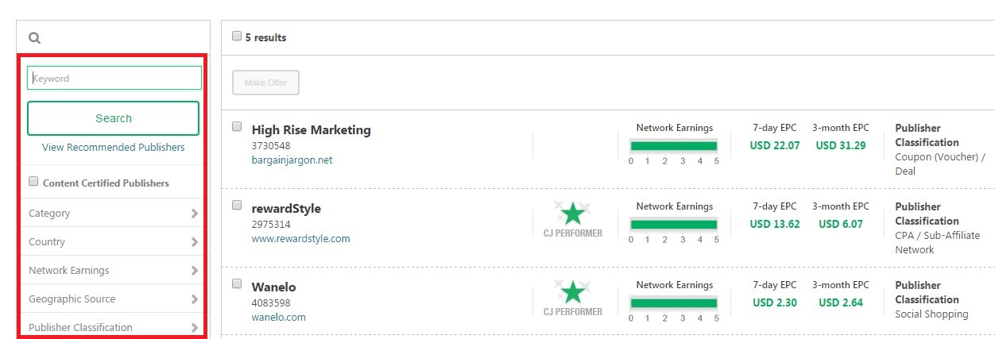
Task: Click High Rise Marketing's Network Earnings bar
Action: click(x=674, y=145)
